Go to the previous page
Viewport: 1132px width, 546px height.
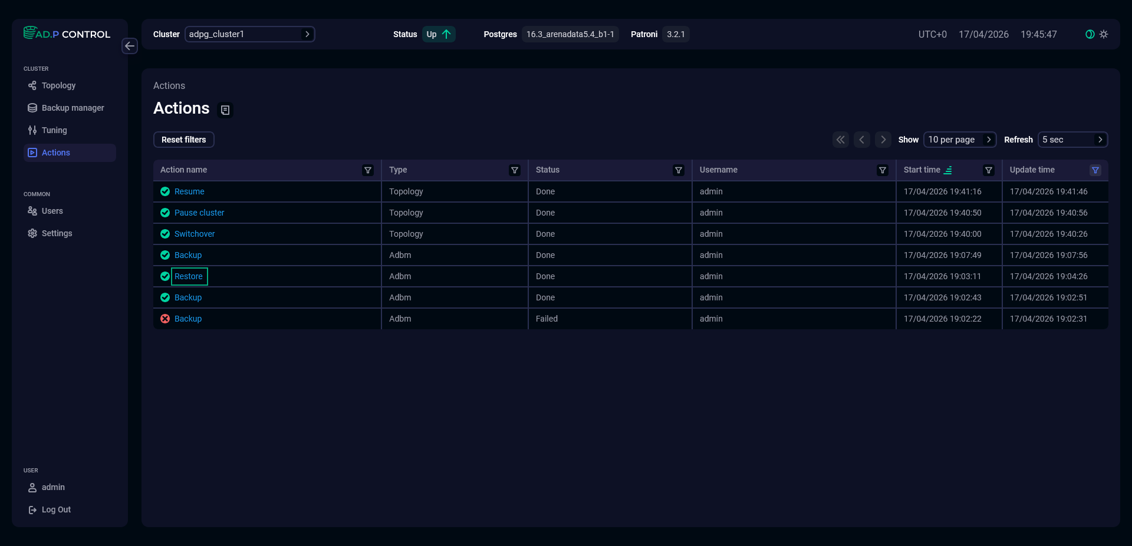point(862,140)
